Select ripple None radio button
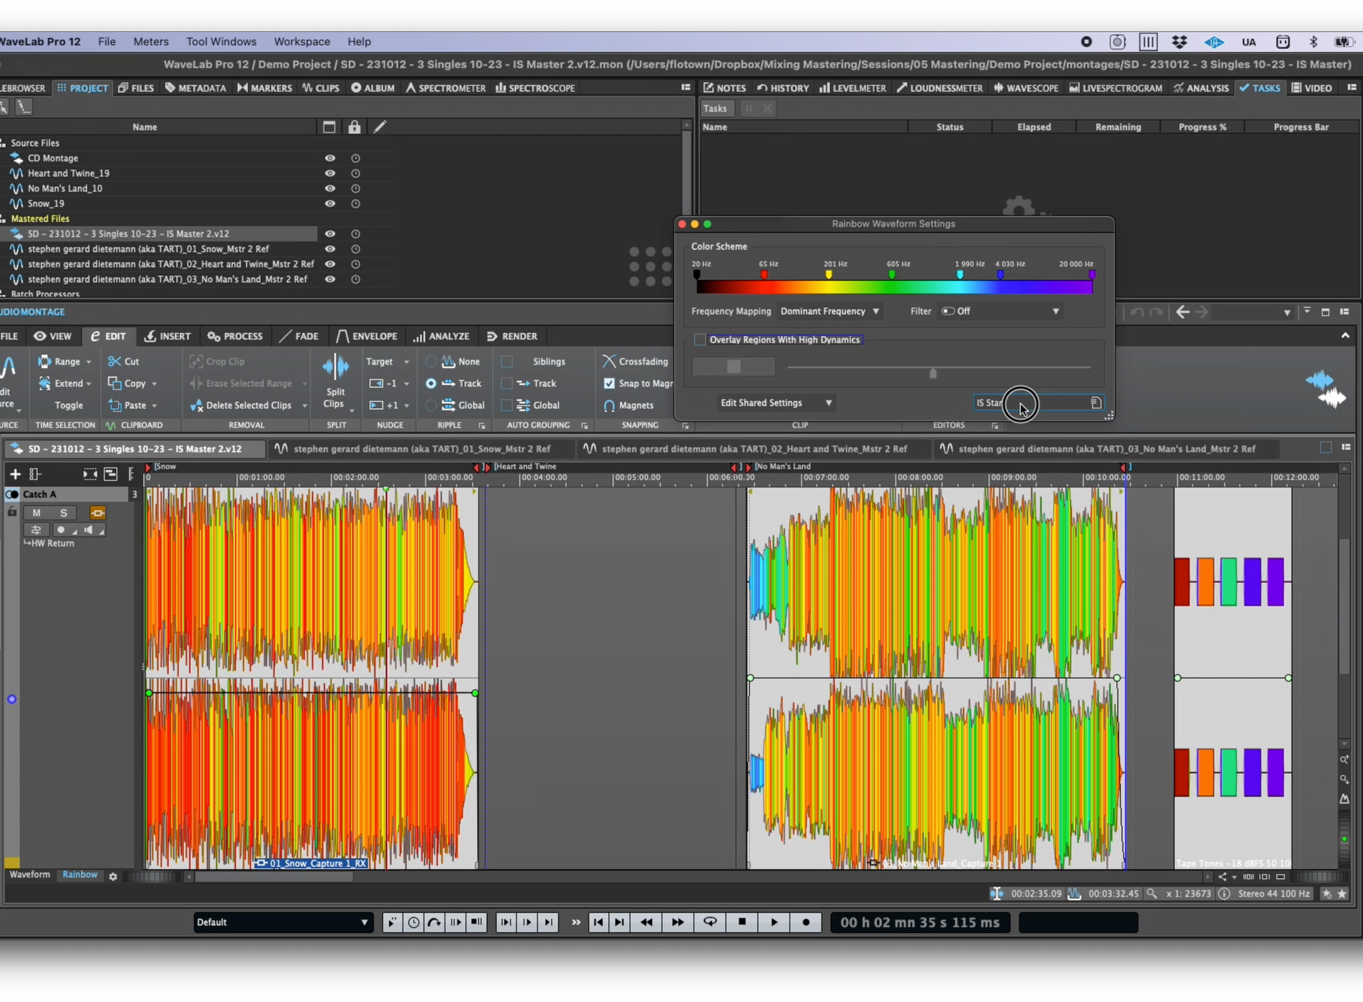This screenshot has width=1363, height=1002. coord(431,362)
